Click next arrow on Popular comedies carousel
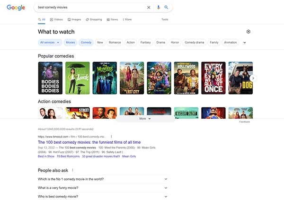This screenshot has height=200, width=284. (253, 78)
